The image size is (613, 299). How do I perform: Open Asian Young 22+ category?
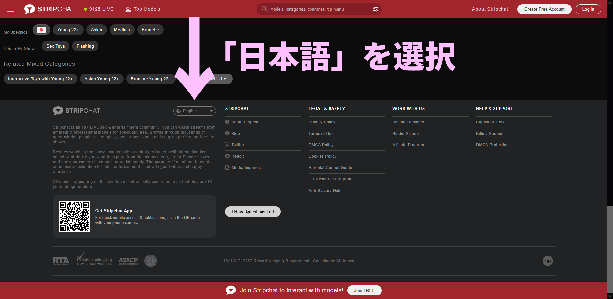point(102,79)
